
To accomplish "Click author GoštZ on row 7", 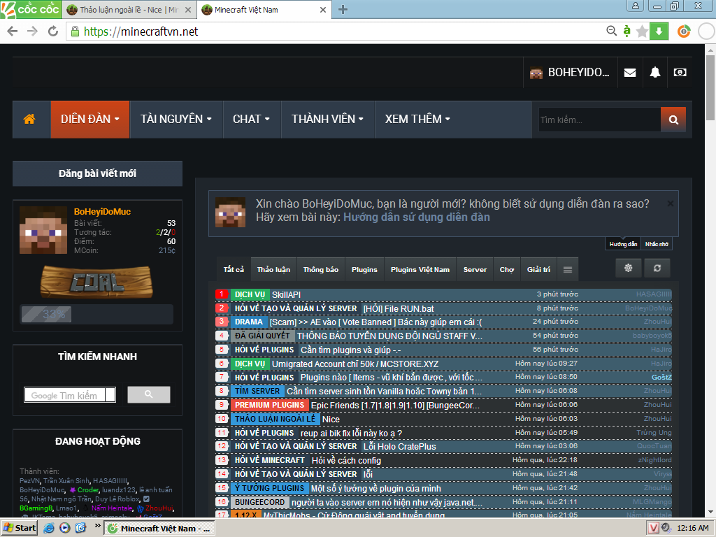I will [x=661, y=377].
